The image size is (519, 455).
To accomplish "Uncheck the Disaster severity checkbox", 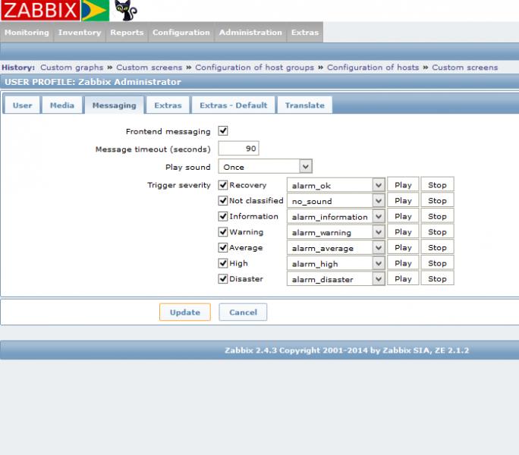I will tap(223, 278).
